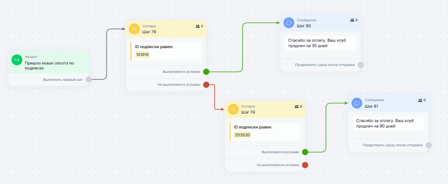Image resolution: width=448 pixels, height=184 pixels.
Task: Click the 'Начало' label on start block
Action: coord(31,57)
